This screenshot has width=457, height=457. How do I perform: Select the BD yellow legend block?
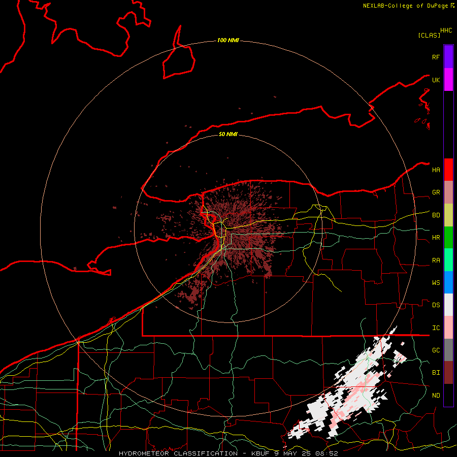click(448, 215)
